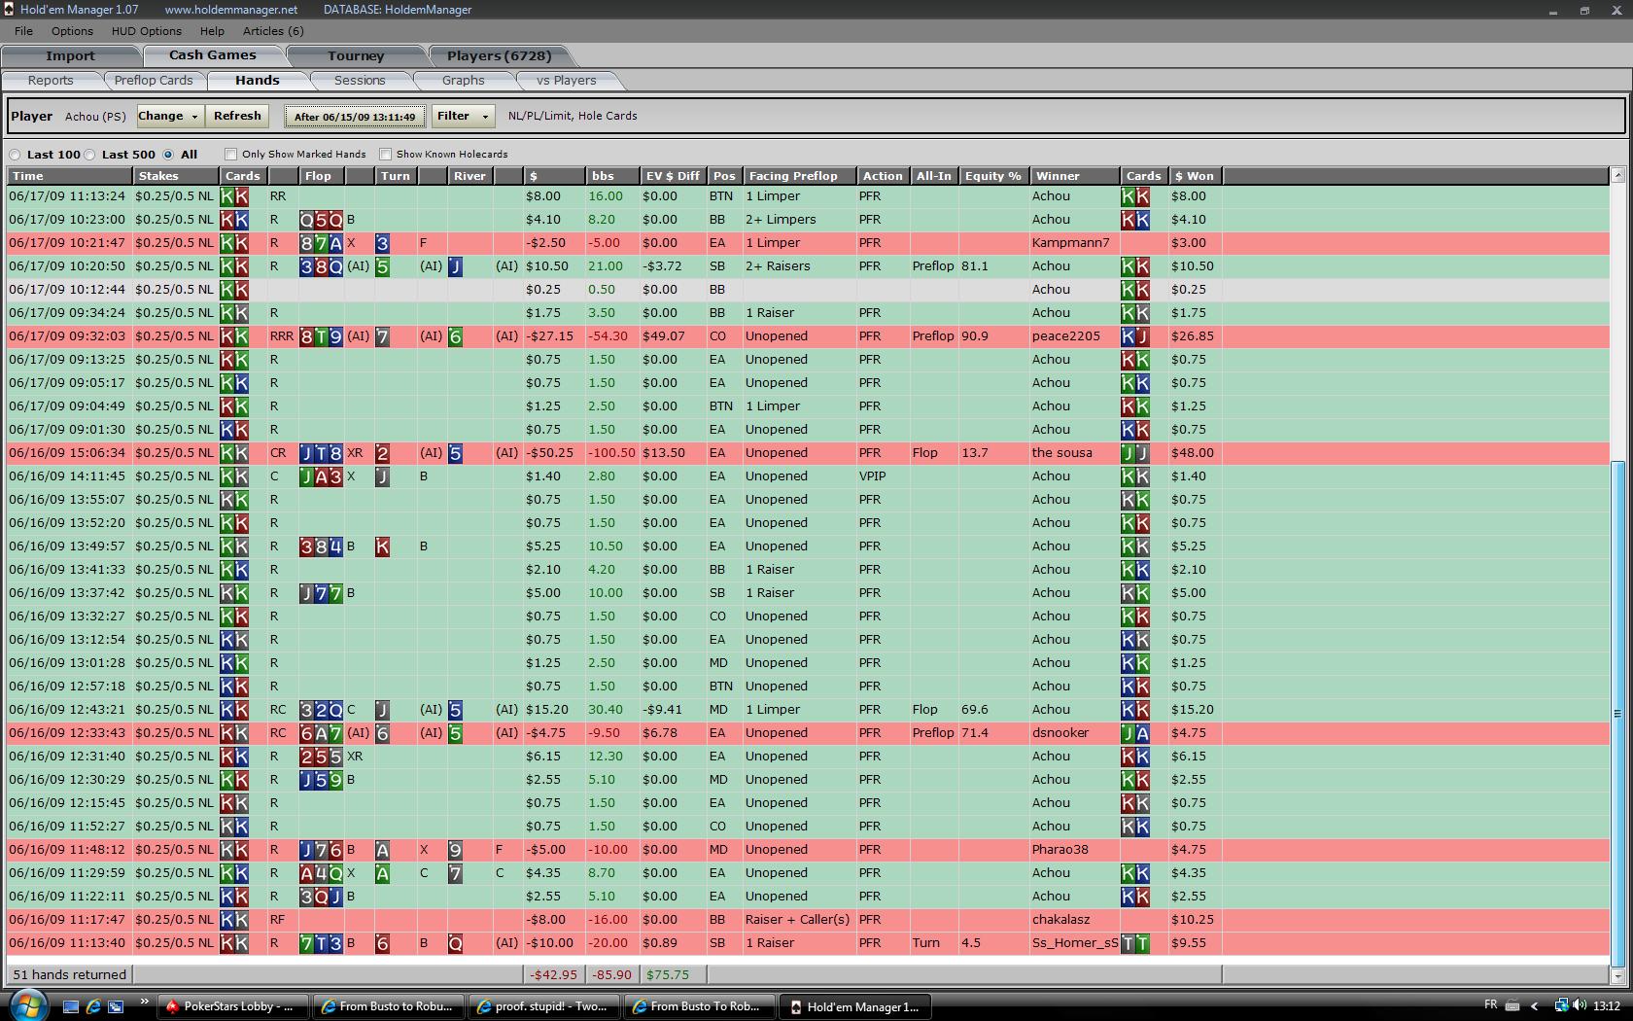The image size is (1633, 1021).
Task: Check Show Known Holecards
Action: pos(385,154)
